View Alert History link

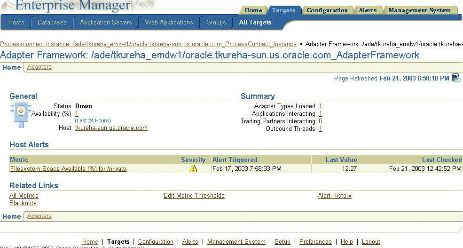tap(335, 196)
